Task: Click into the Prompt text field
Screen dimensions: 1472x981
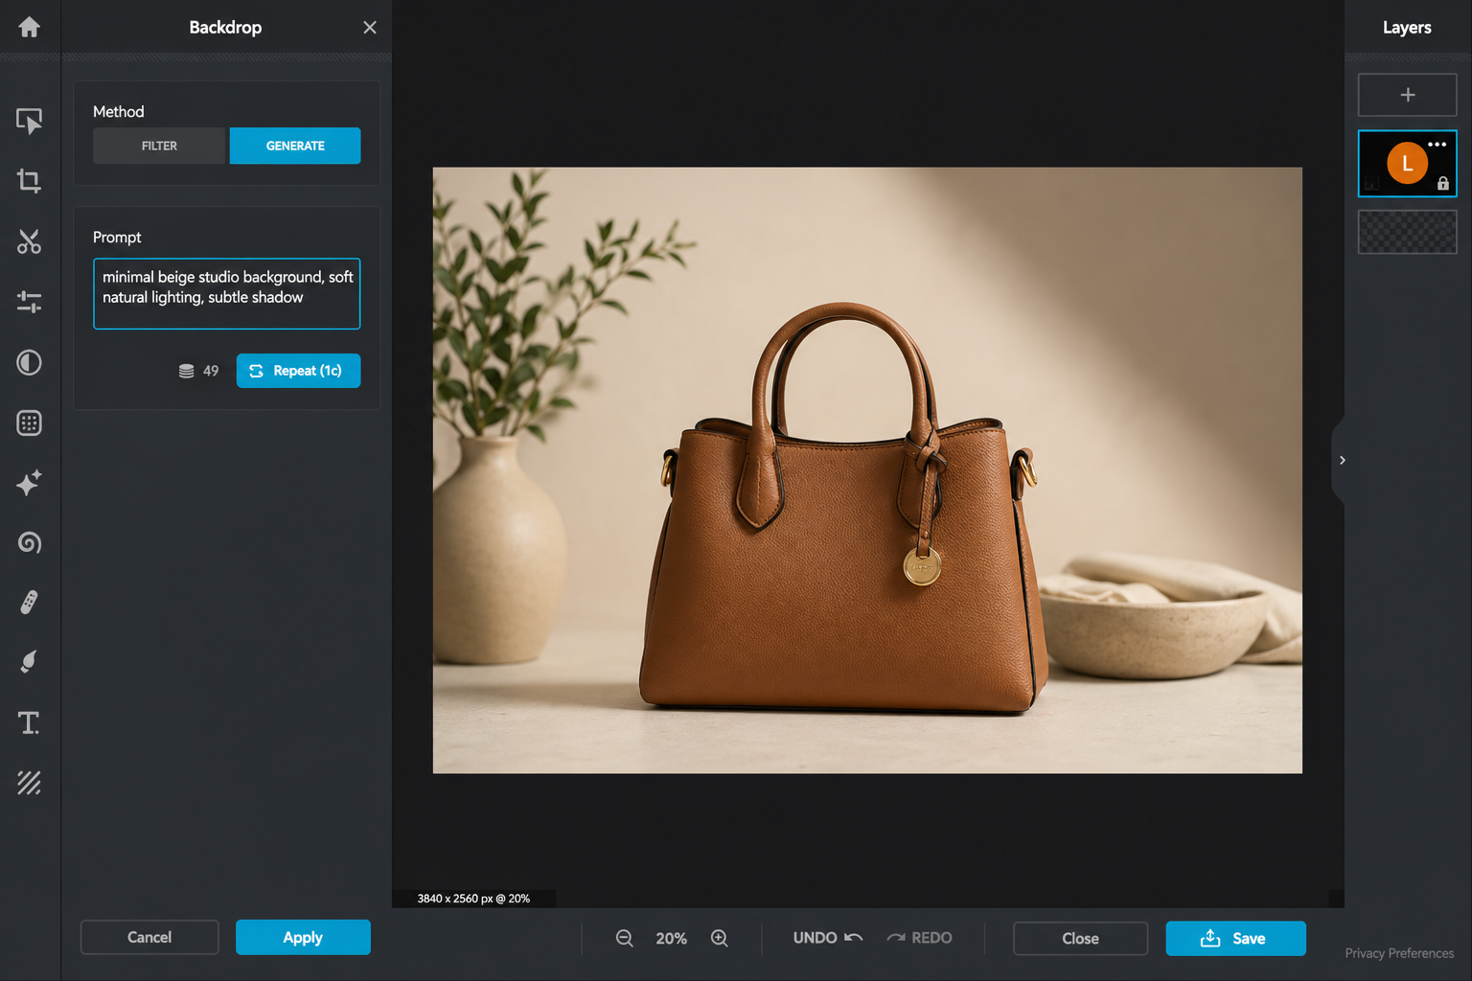Action: coord(226,293)
